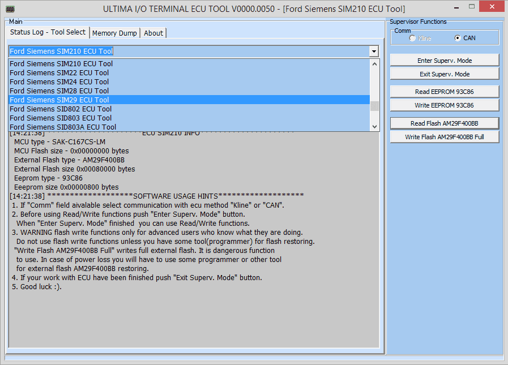The height and width of the screenshot is (365, 508).
Task: Choose Ford Siemens SIM24 ECU Tool
Action: (x=189, y=81)
